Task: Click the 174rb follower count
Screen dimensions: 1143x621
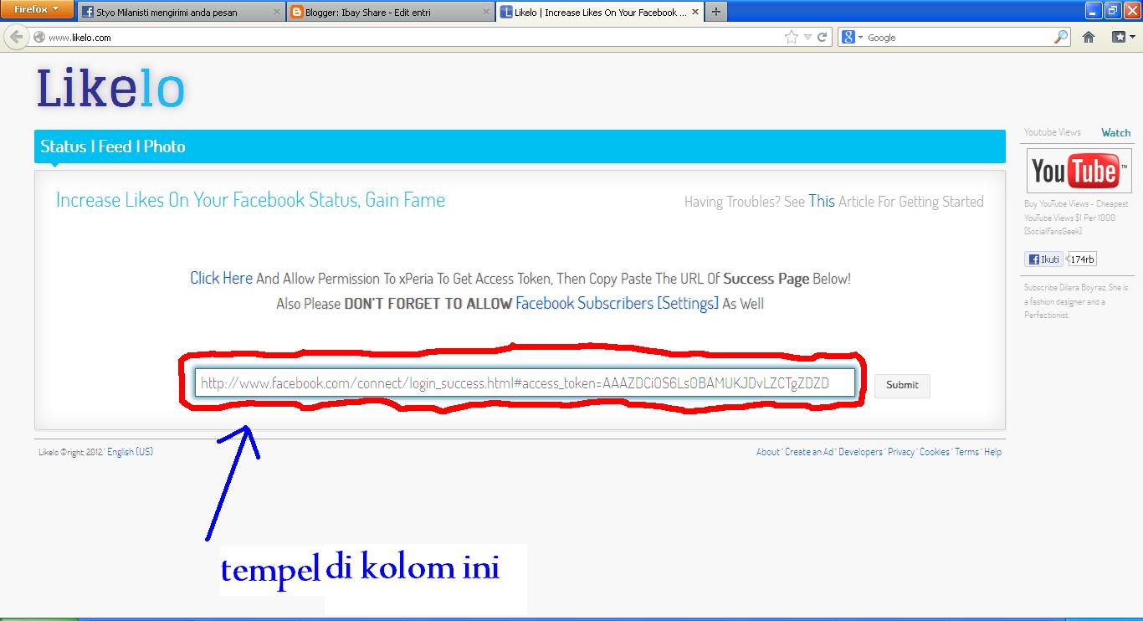Action: tap(1082, 259)
